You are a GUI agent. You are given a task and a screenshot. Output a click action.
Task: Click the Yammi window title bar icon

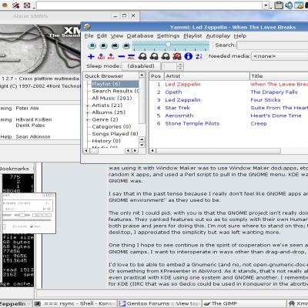[87, 26]
